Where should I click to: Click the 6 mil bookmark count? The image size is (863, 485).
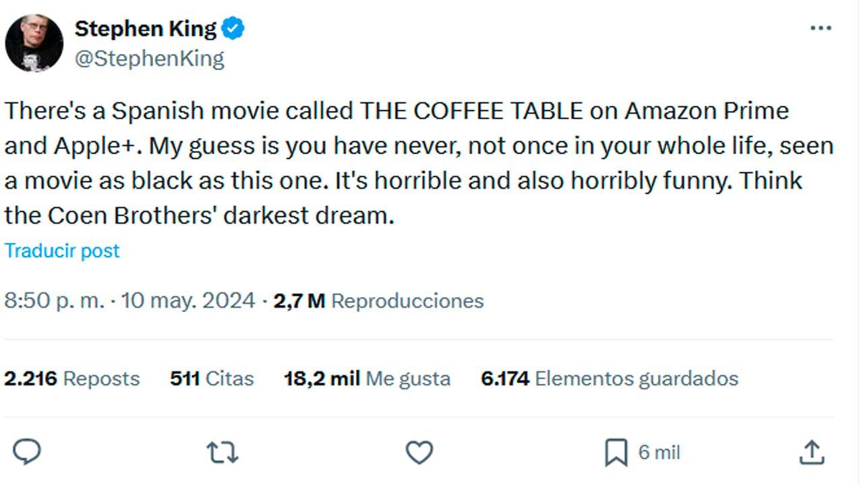click(659, 453)
